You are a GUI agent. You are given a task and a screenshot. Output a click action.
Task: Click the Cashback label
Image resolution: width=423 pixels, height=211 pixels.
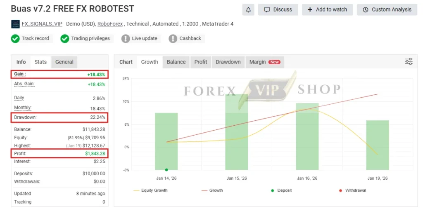pos(190,38)
